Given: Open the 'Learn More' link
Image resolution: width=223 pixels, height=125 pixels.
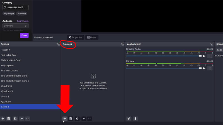Looking at the screenshot, I should 23,21.
